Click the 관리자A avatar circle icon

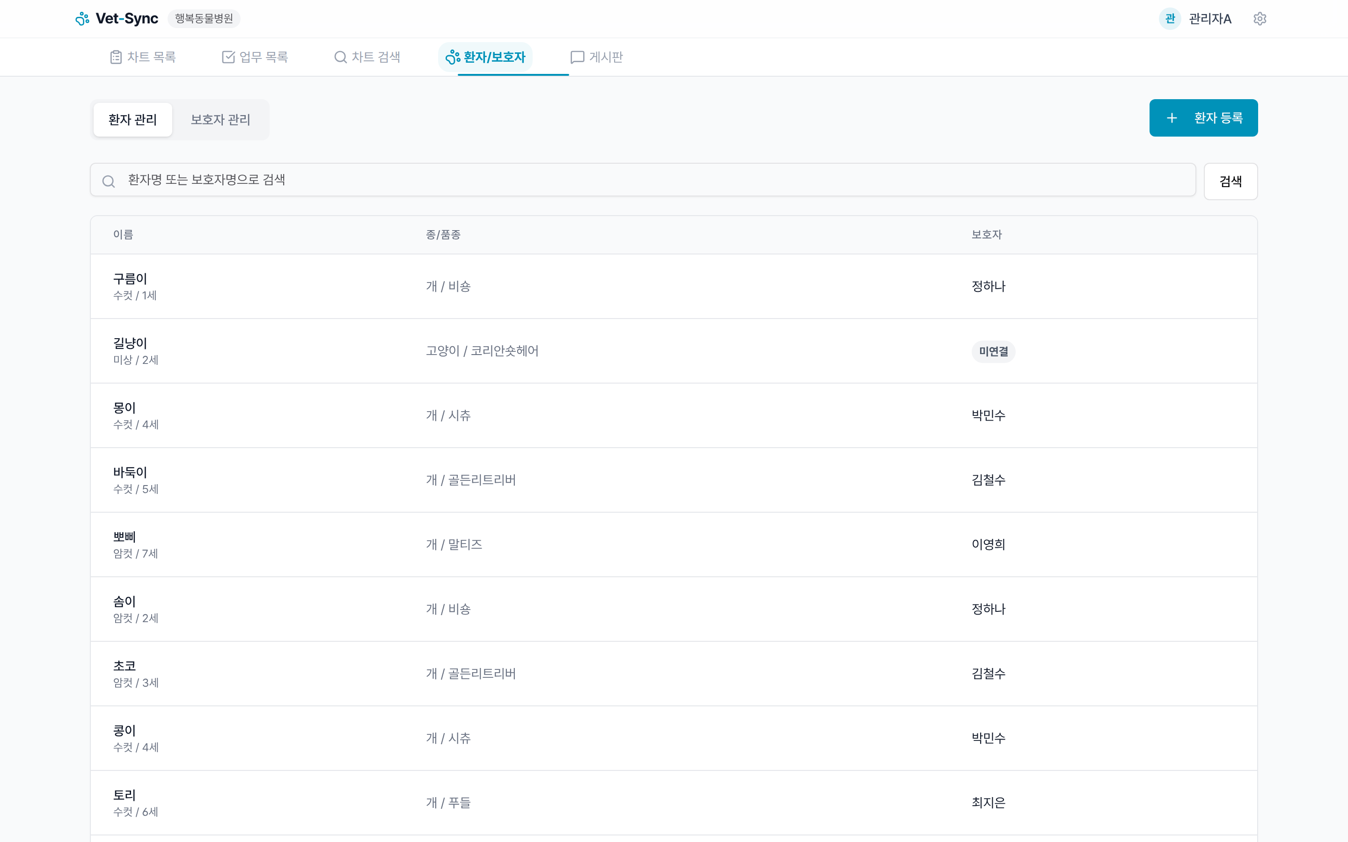[1170, 19]
